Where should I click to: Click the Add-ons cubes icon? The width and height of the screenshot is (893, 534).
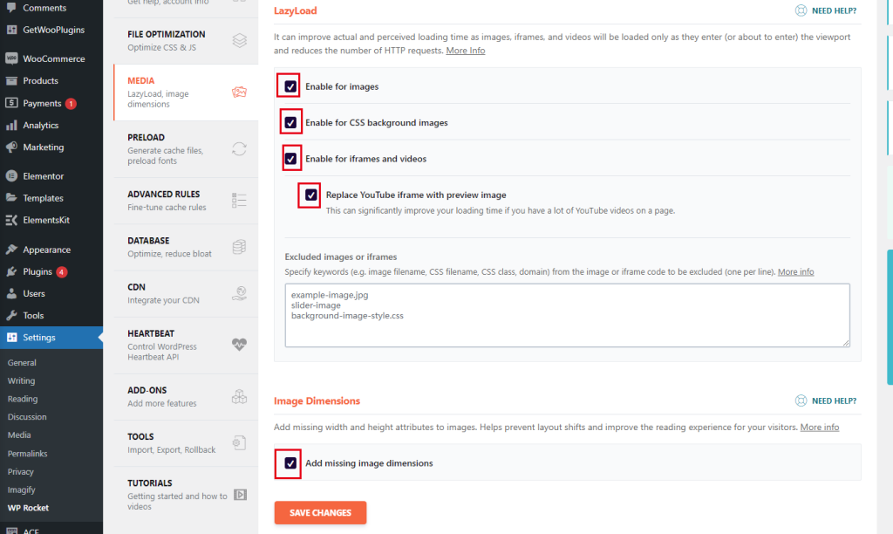(239, 396)
